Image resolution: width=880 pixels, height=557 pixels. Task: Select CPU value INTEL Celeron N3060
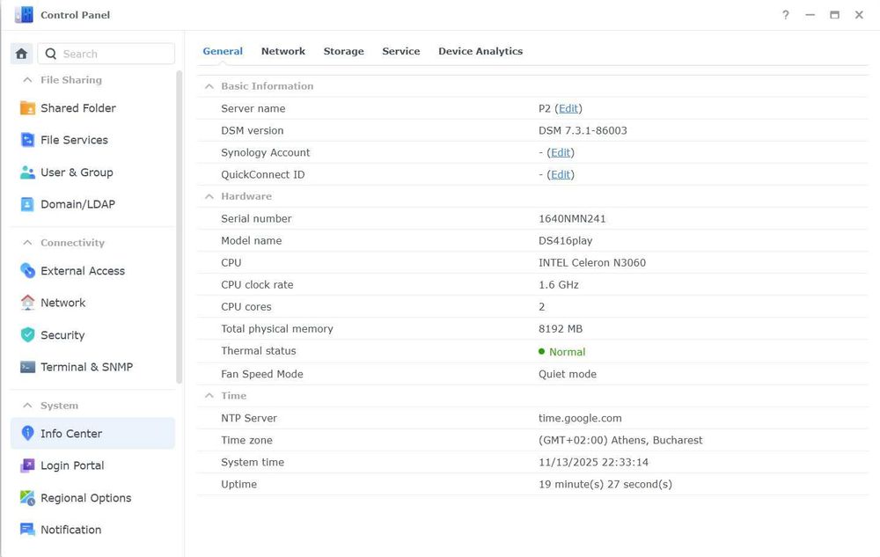592,262
